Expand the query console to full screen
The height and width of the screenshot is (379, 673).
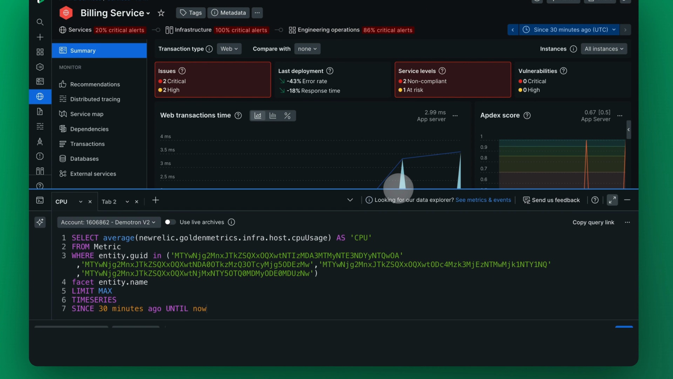pos(612,200)
